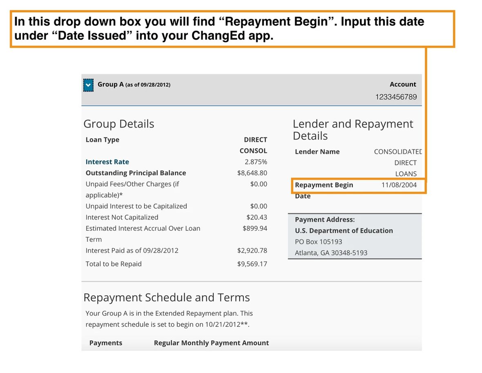Click the orange instruction callout text
Viewport: 482px width, 373px height.
point(219,29)
